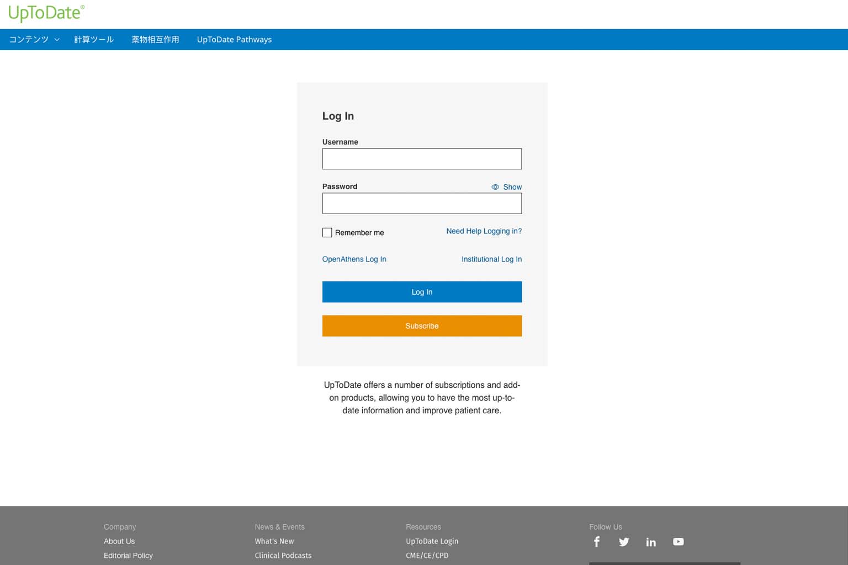Image resolution: width=848 pixels, height=565 pixels.
Task: Follow the OpenAthens Log In link
Action: [x=354, y=259]
